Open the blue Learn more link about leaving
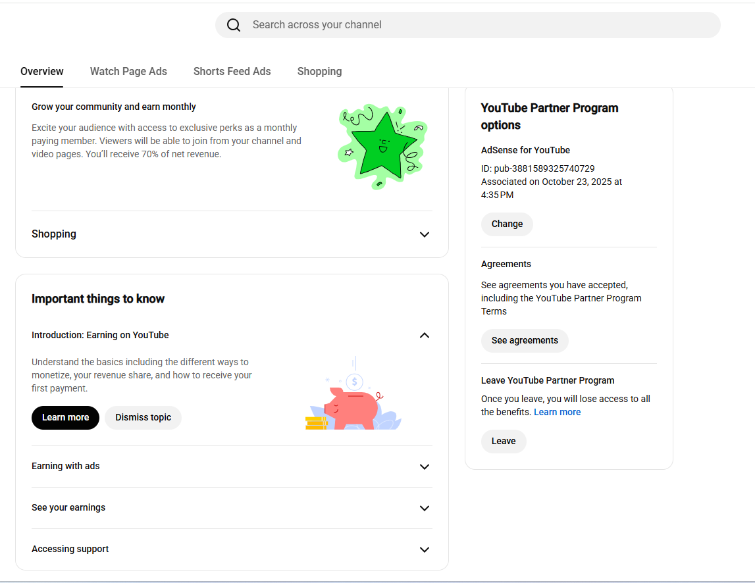Image resolution: width=755 pixels, height=583 pixels. (x=557, y=412)
